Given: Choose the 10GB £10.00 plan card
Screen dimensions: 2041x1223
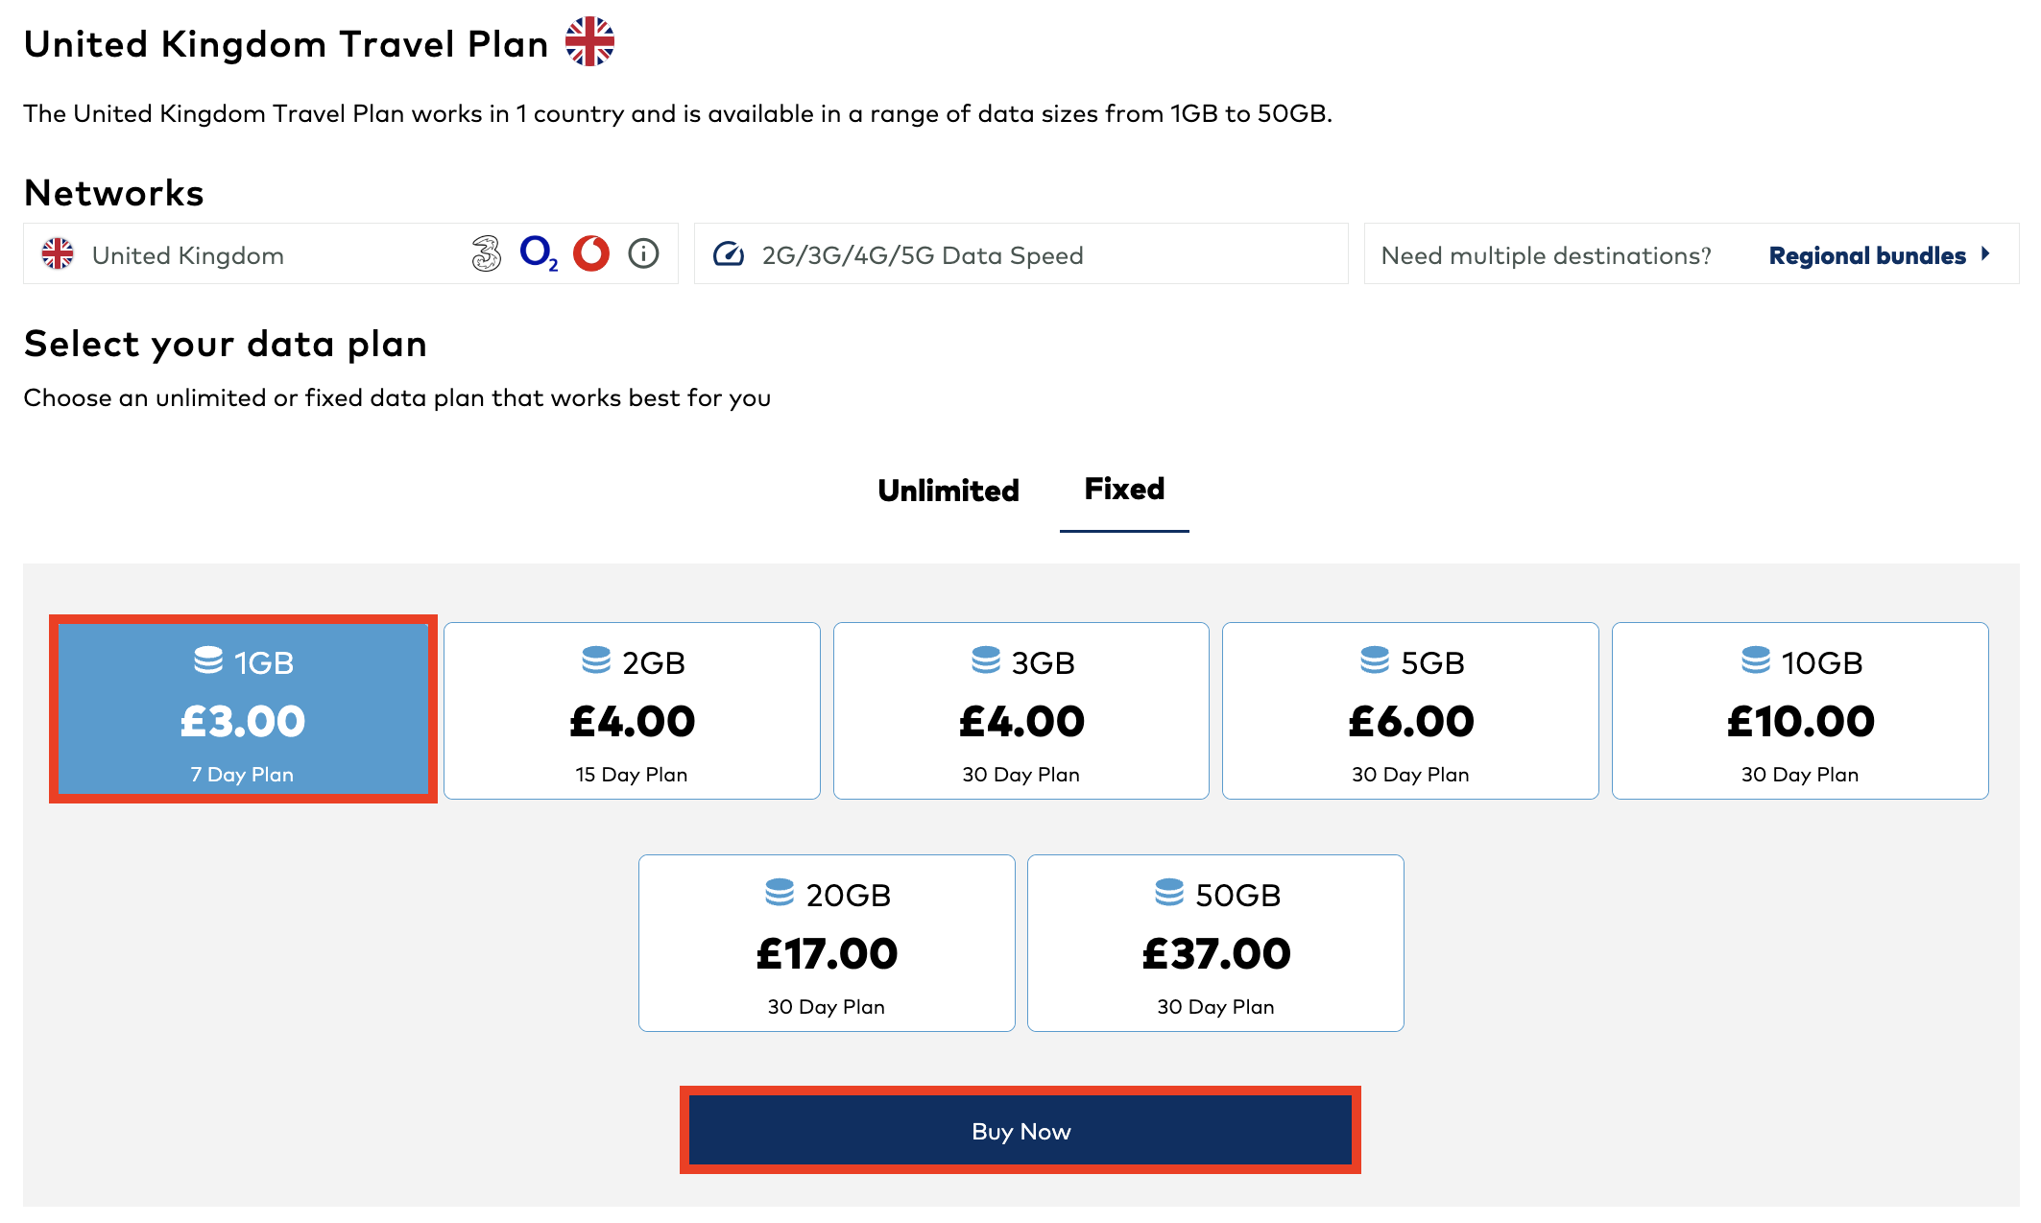Looking at the screenshot, I should point(1799,710).
